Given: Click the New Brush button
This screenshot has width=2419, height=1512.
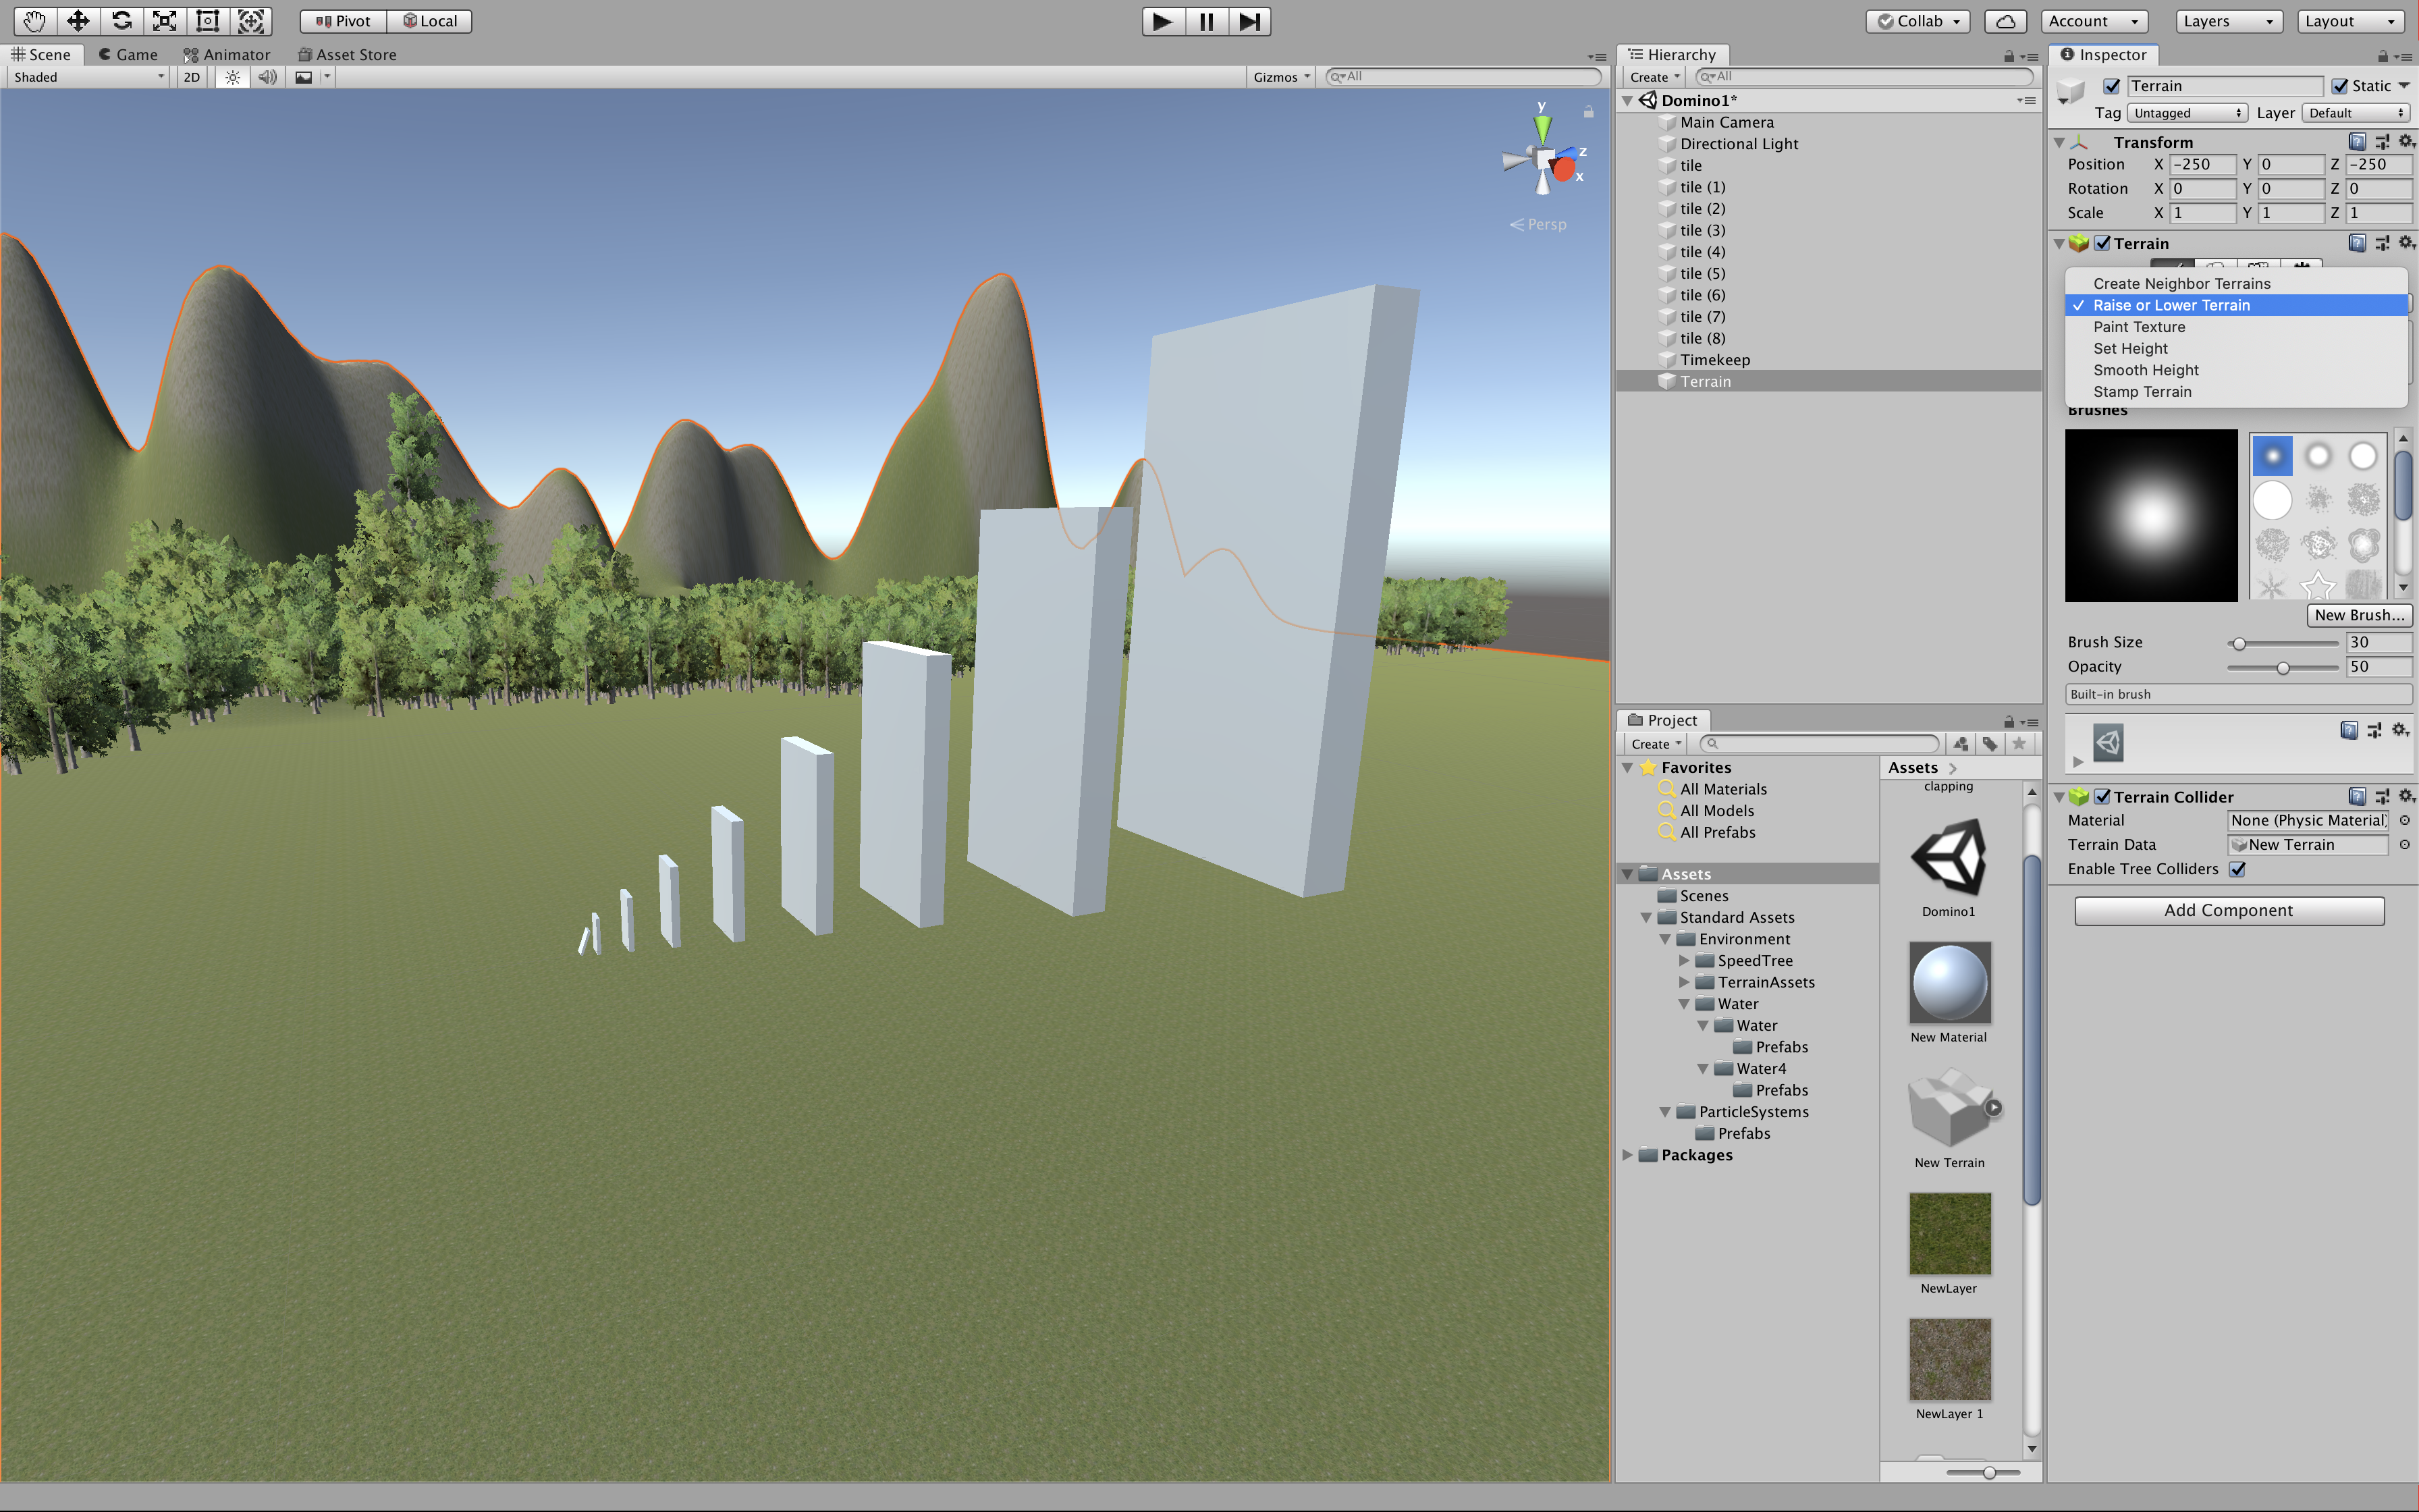Looking at the screenshot, I should click(x=2359, y=615).
